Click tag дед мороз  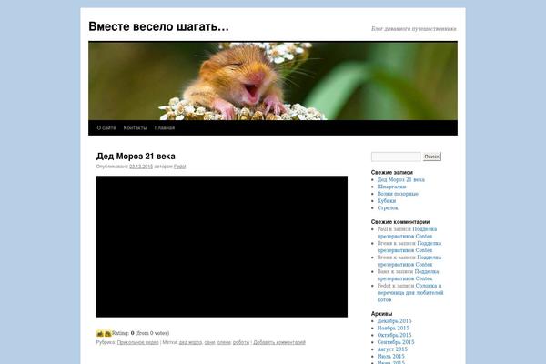coord(190,342)
